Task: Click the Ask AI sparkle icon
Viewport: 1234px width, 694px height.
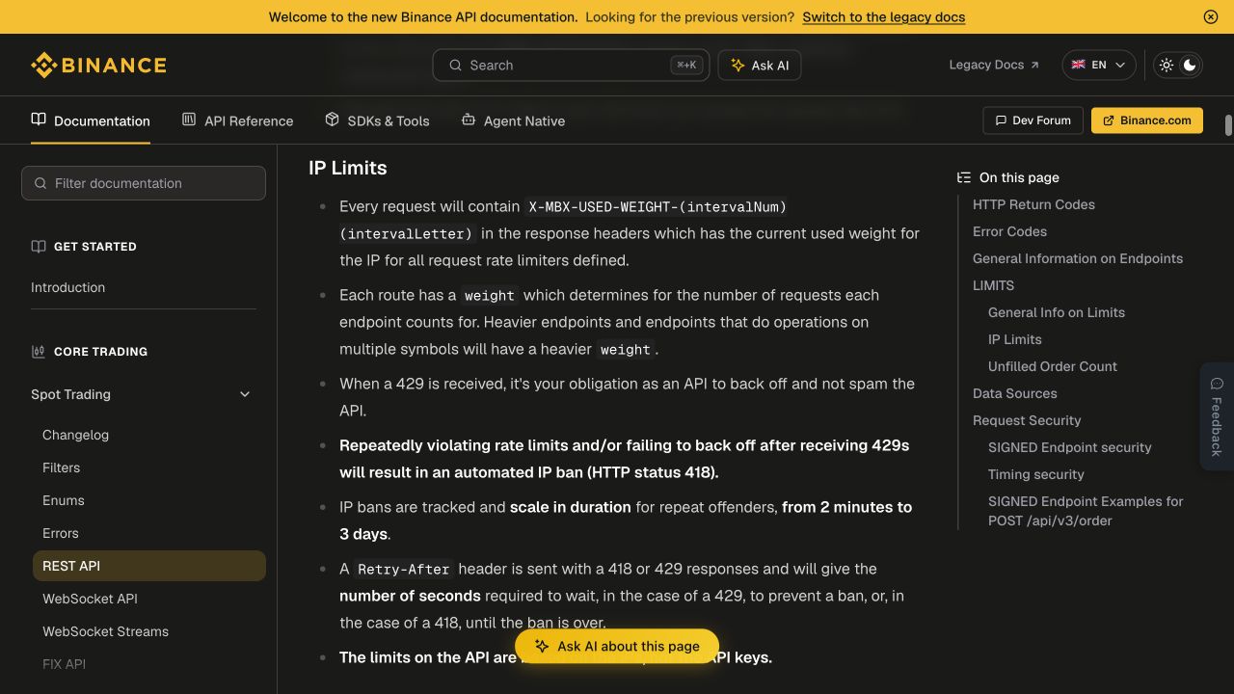Action: tap(738, 66)
